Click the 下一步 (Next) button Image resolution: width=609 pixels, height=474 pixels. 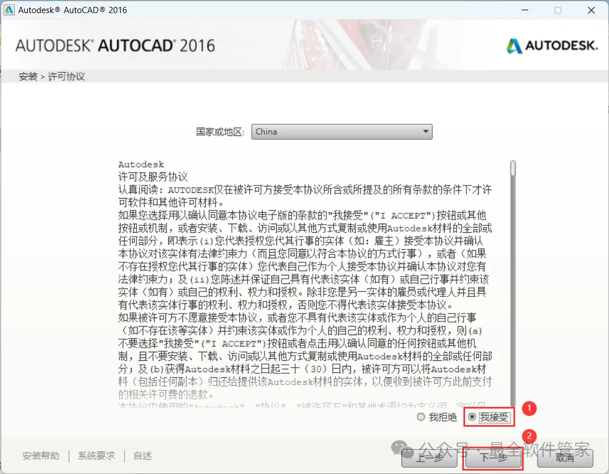pyautogui.click(x=493, y=457)
